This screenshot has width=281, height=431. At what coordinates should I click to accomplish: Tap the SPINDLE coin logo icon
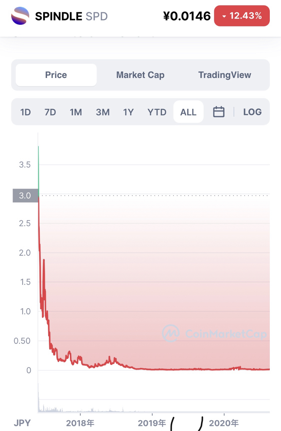tap(20, 16)
